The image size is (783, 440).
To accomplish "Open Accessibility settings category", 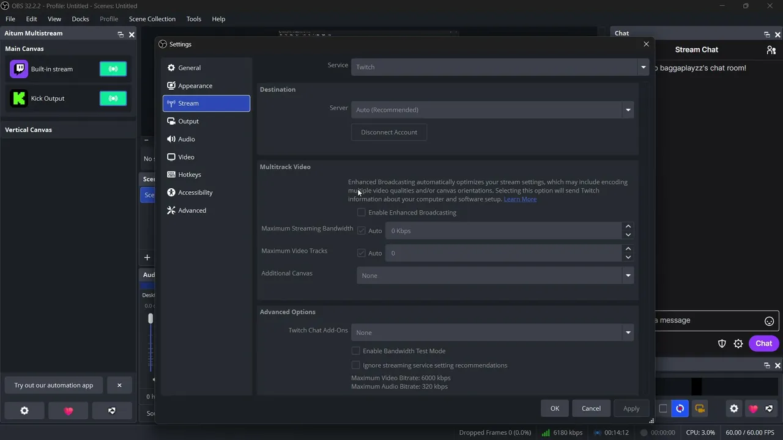I will click(206, 193).
